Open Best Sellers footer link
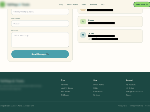 [x=65, y=92]
